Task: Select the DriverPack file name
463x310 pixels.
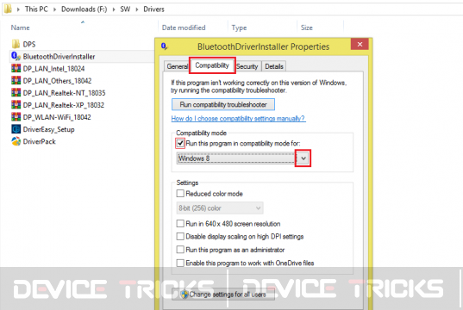Action: pos(40,141)
